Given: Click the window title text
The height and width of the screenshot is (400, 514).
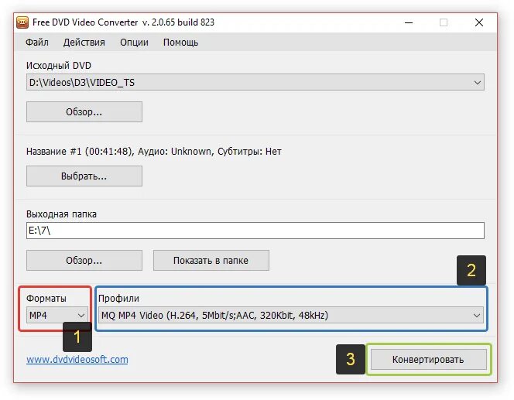Looking at the screenshot, I should [123, 22].
